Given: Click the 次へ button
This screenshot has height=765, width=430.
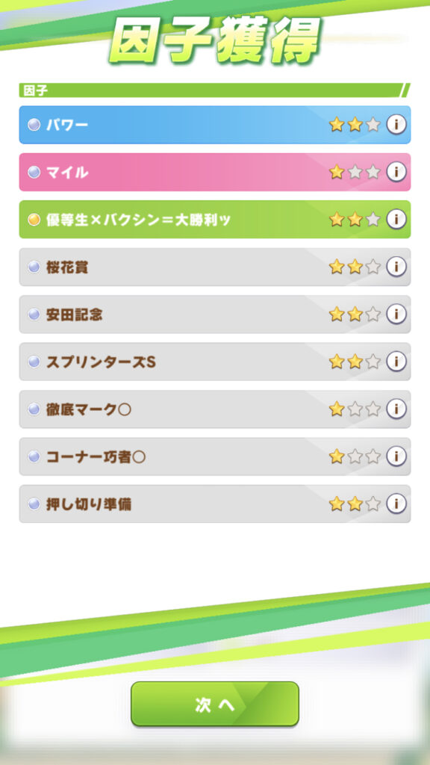Looking at the screenshot, I should (x=214, y=704).
